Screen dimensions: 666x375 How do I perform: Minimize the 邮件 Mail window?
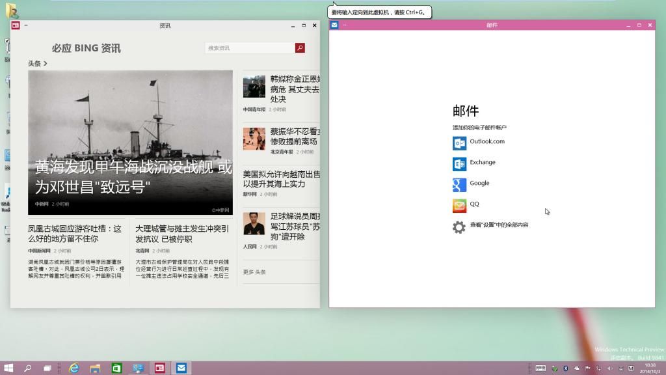[628, 25]
